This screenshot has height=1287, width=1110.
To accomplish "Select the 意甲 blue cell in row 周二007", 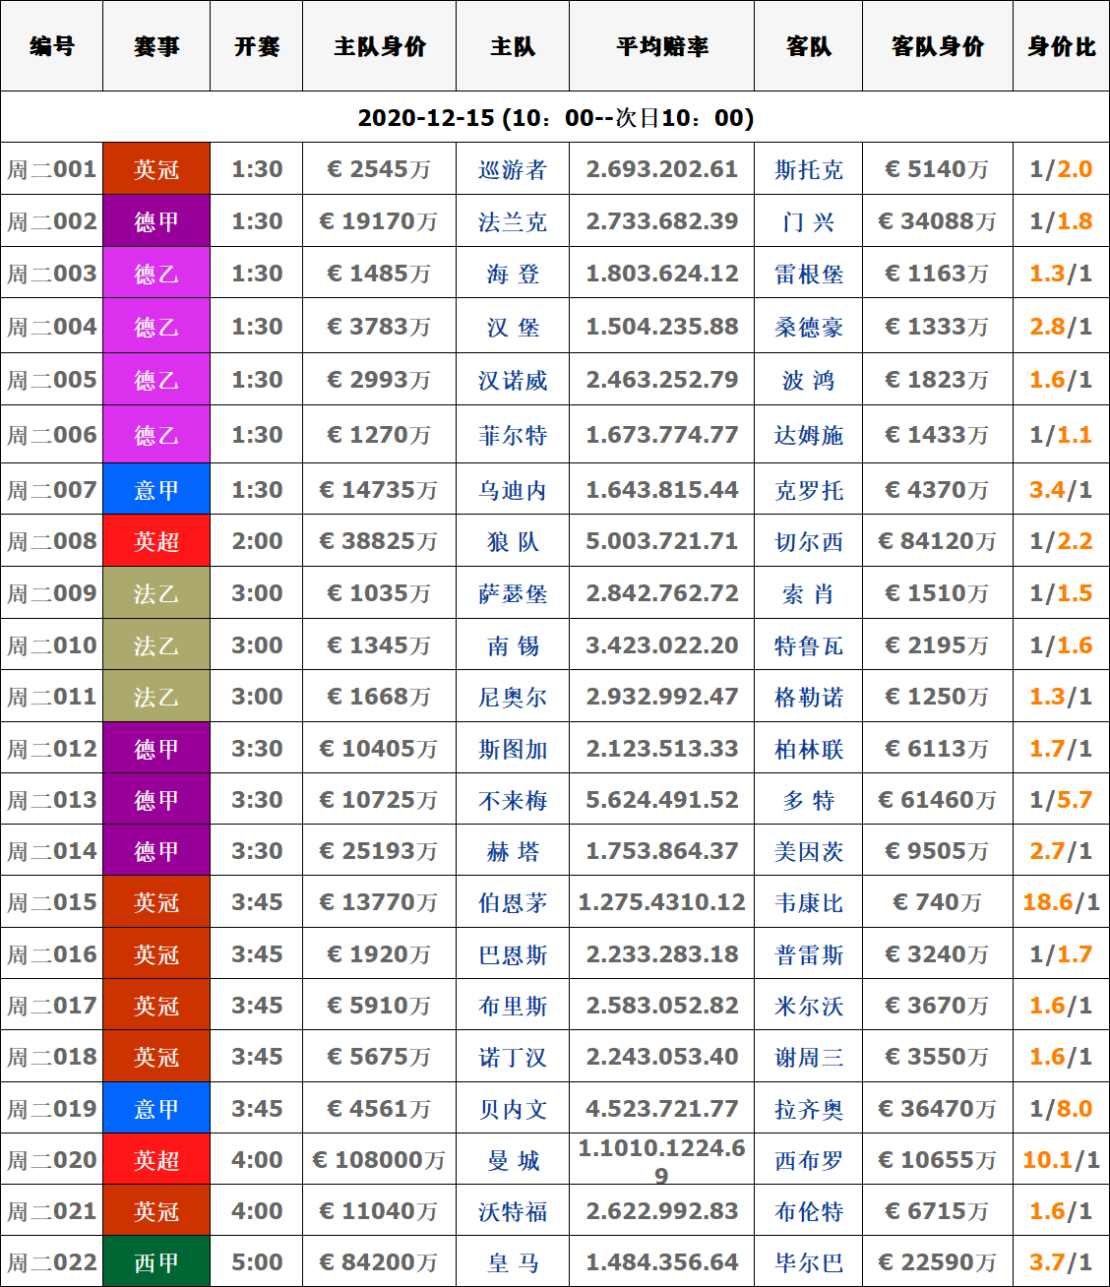I will tap(156, 491).
